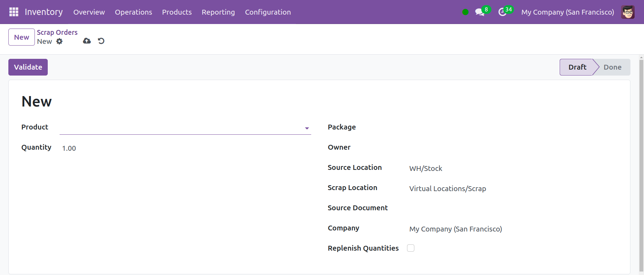644x275 pixels.
Task: Save record manually with cloud icon
Action: click(x=87, y=41)
